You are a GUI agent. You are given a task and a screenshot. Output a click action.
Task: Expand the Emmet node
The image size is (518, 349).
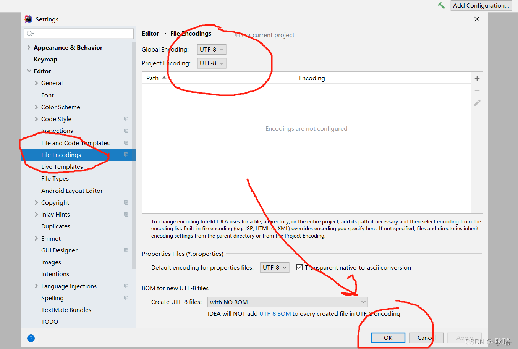coord(36,238)
